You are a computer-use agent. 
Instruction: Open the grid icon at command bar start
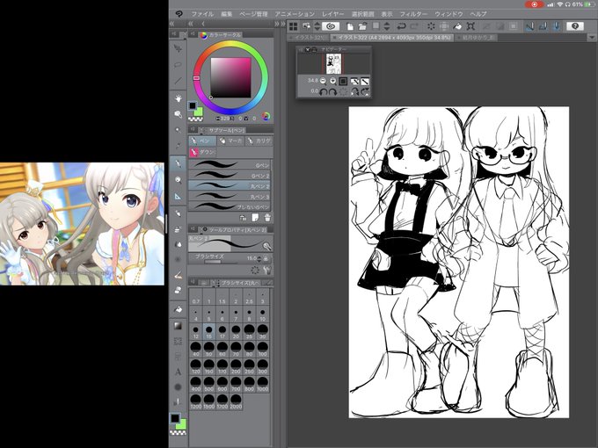293,26
